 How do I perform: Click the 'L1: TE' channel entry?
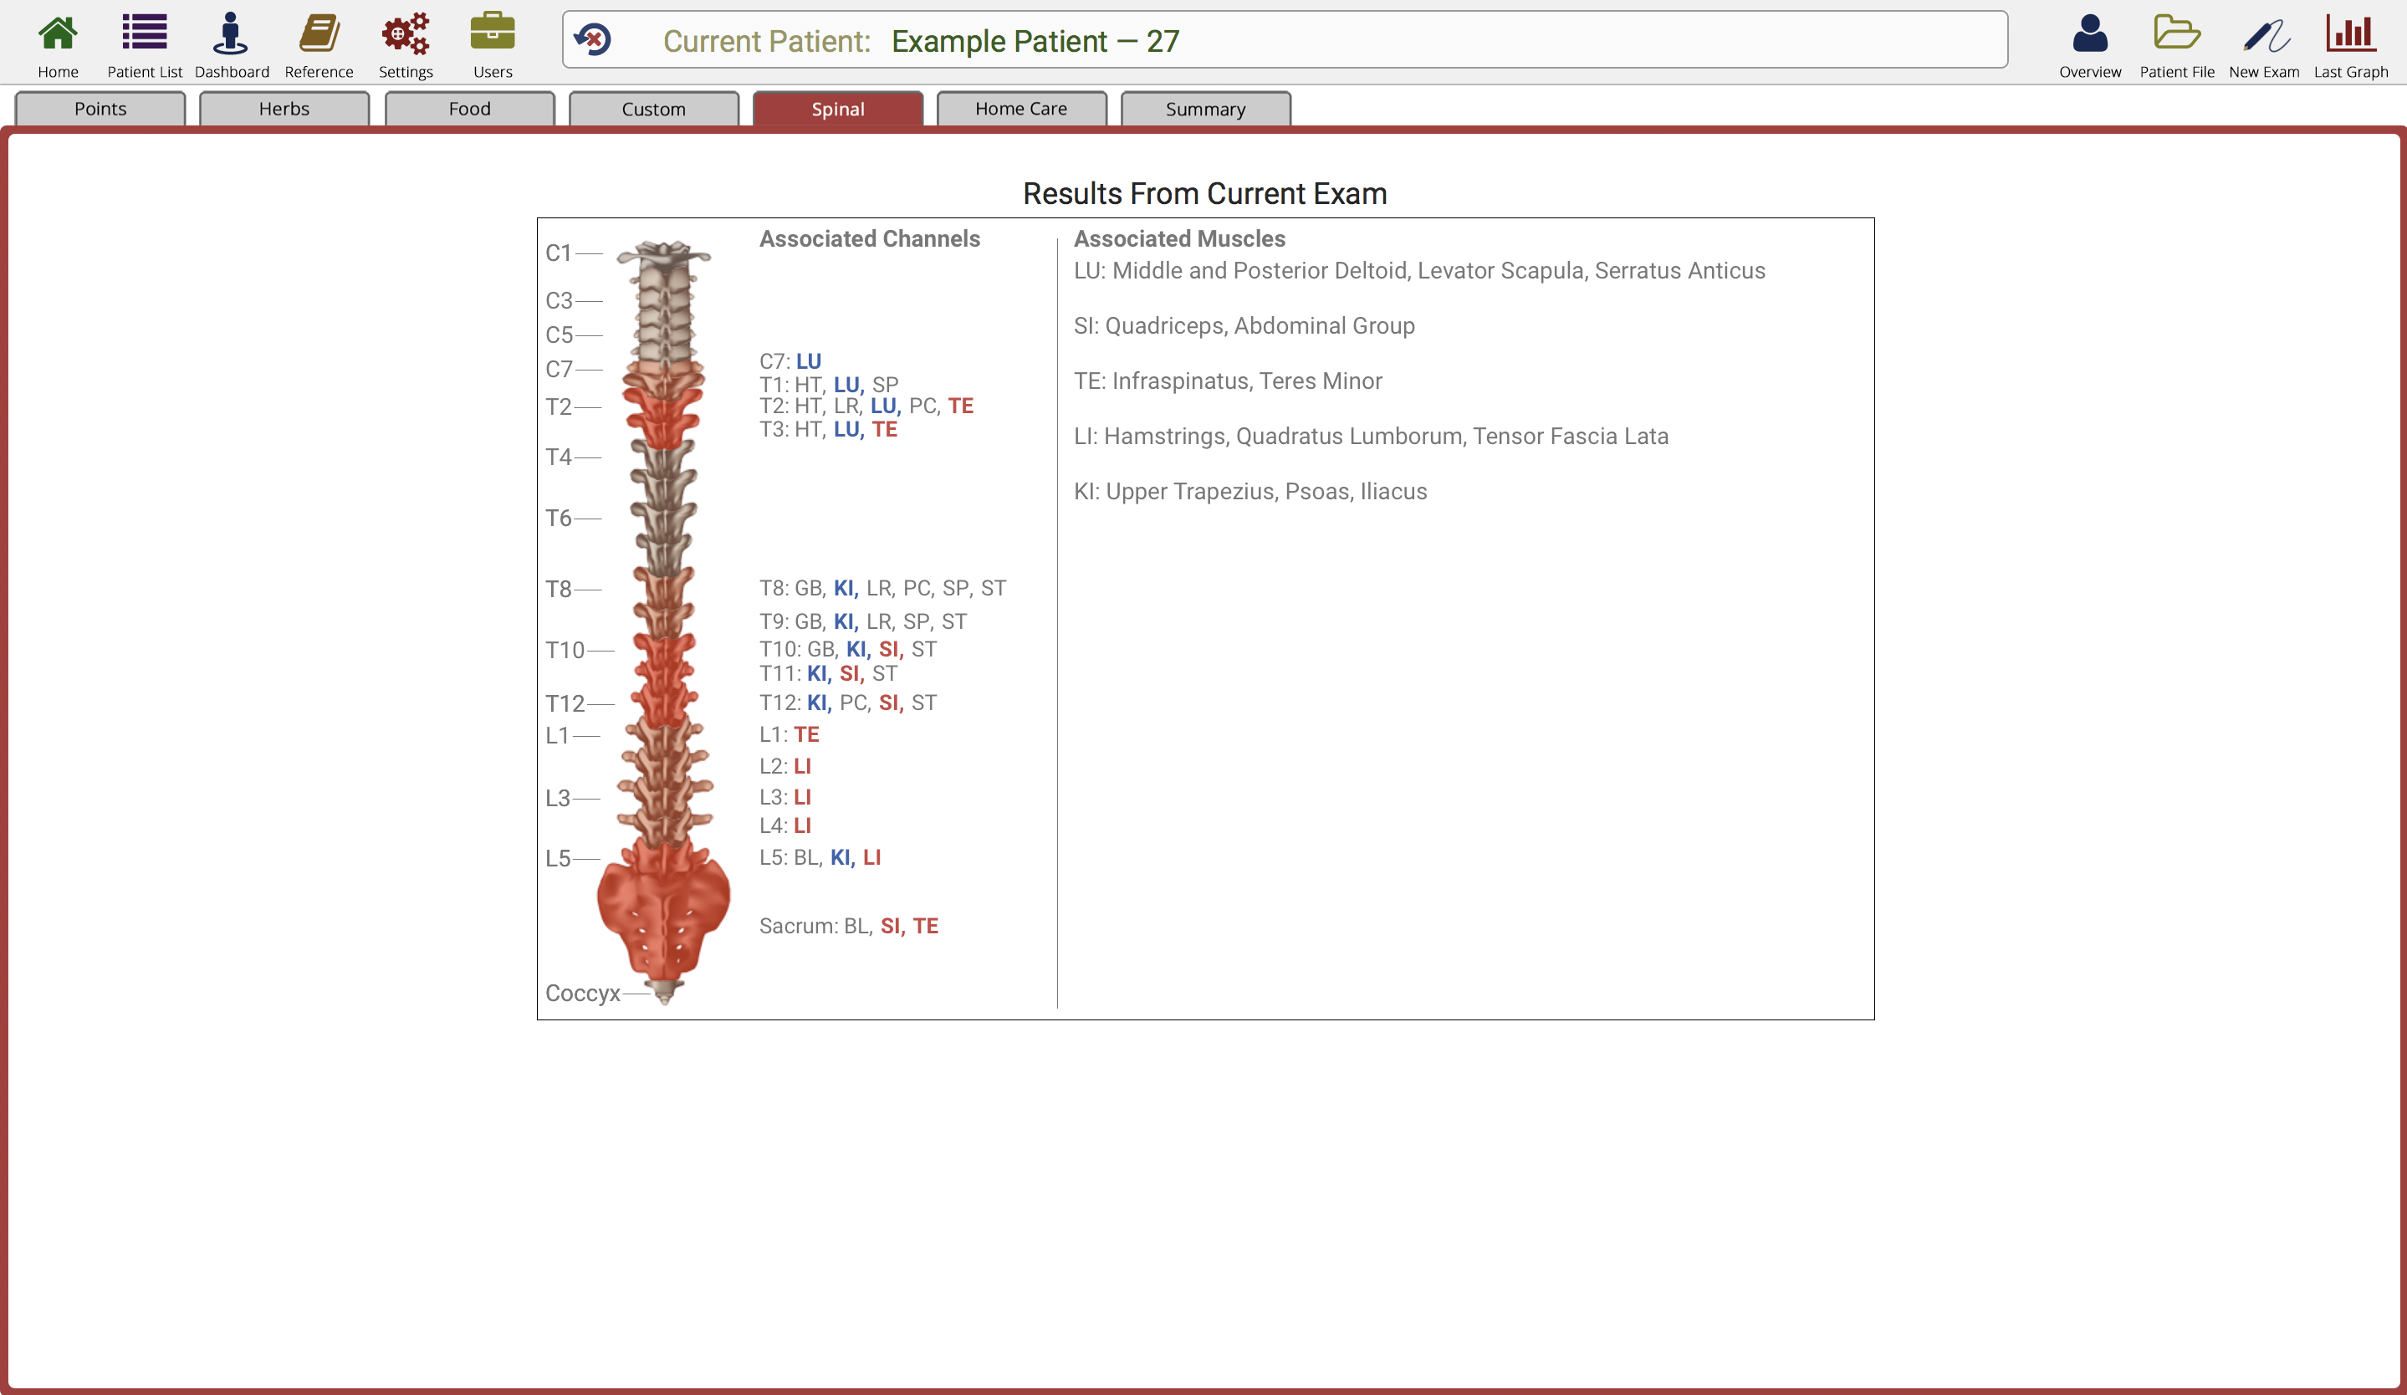[x=789, y=734]
